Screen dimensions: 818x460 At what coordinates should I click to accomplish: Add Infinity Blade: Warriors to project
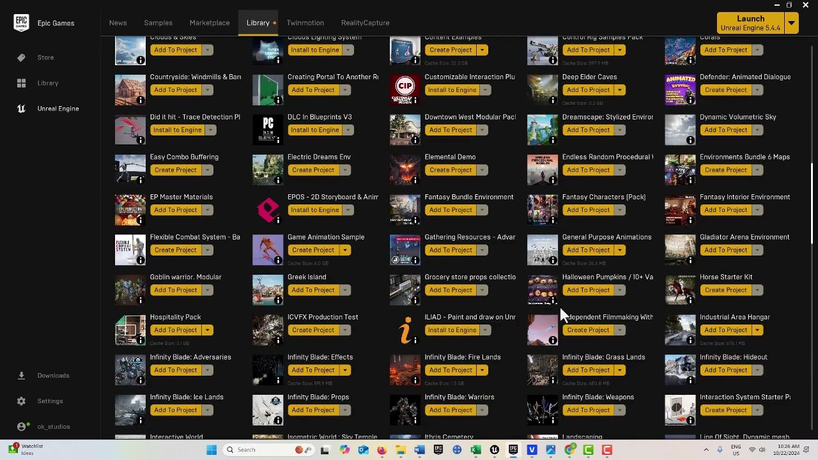pos(451,410)
